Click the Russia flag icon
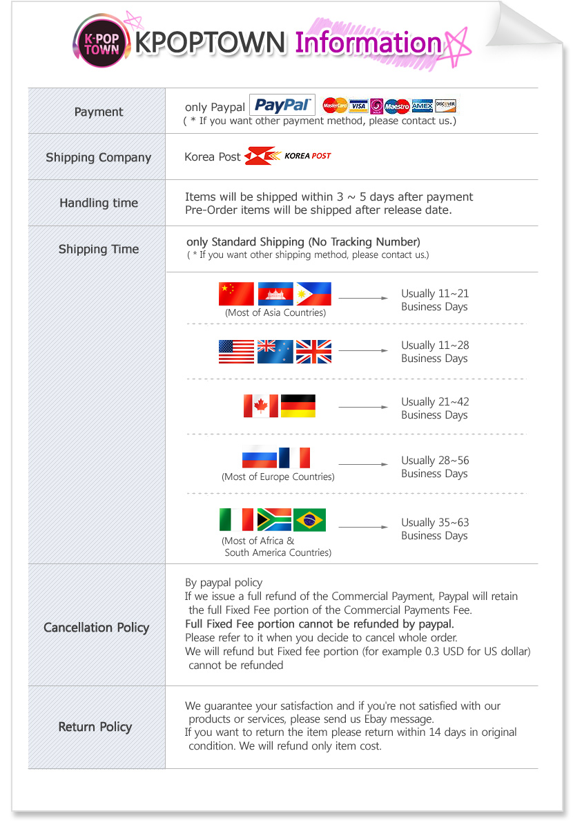The height and width of the screenshot is (831, 573). [260, 458]
